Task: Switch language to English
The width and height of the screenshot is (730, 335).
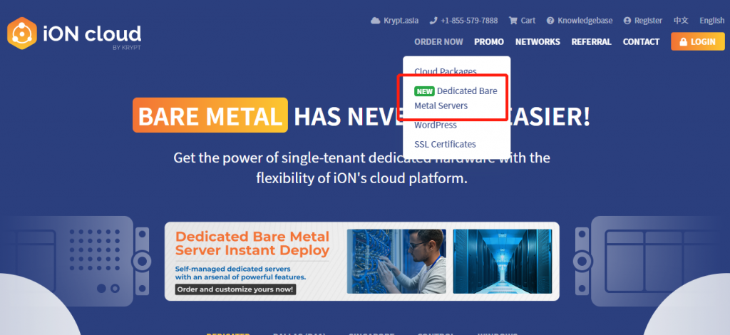Action: point(712,21)
